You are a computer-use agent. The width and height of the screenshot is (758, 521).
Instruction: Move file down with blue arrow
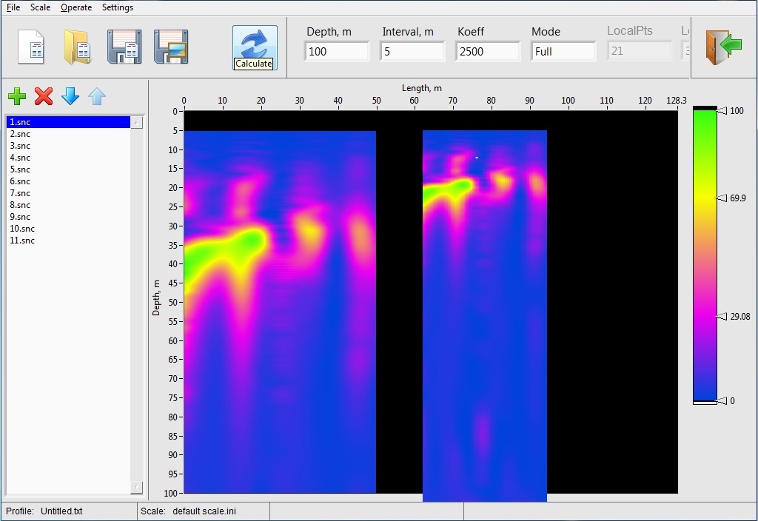click(x=70, y=96)
